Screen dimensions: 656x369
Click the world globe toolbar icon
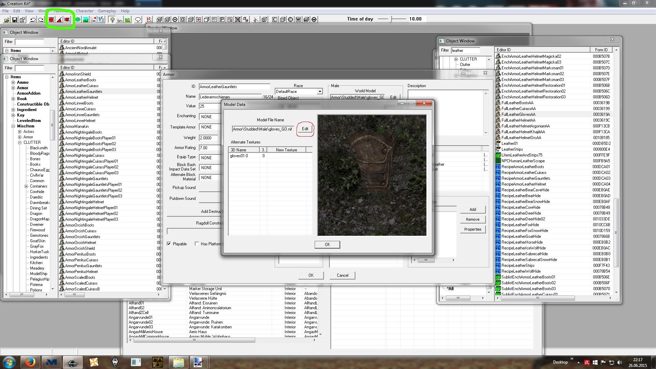click(x=78, y=20)
